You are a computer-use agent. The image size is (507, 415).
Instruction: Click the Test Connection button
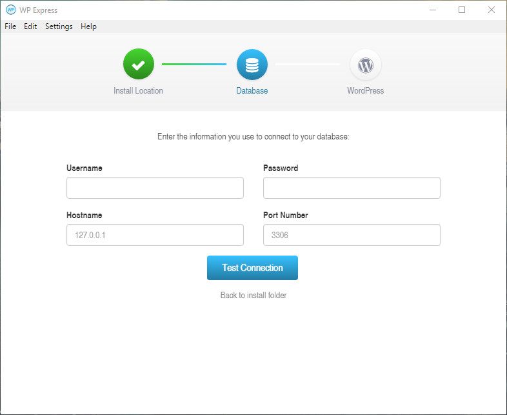pos(252,268)
